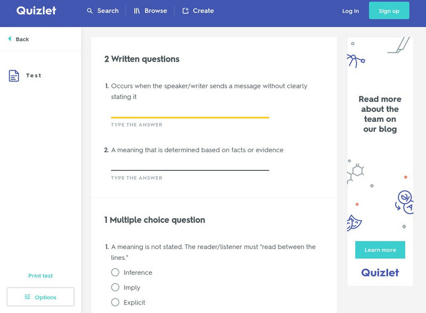Focus the second written answer field
The image size is (426, 313).
click(190, 165)
